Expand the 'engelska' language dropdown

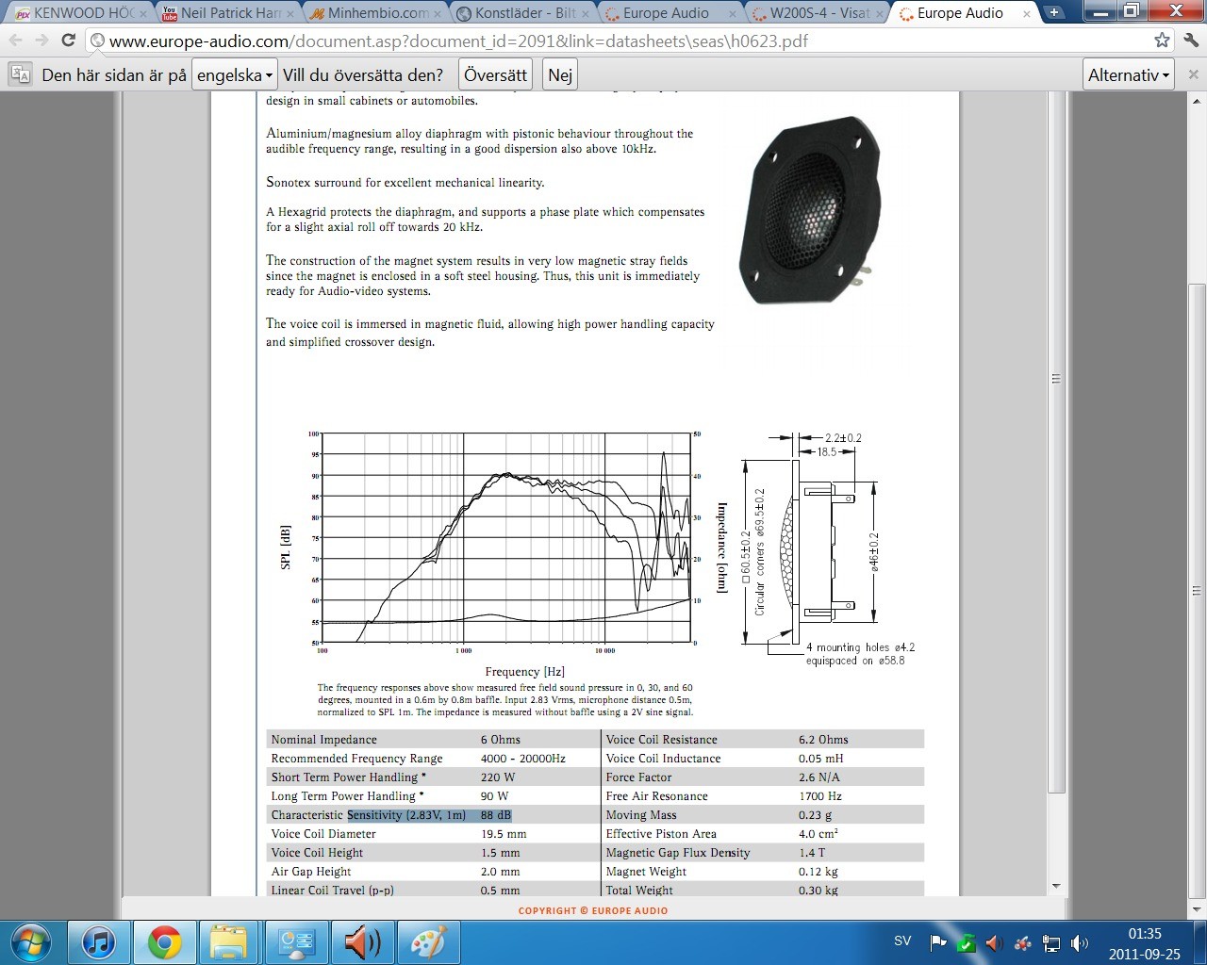[x=234, y=74]
